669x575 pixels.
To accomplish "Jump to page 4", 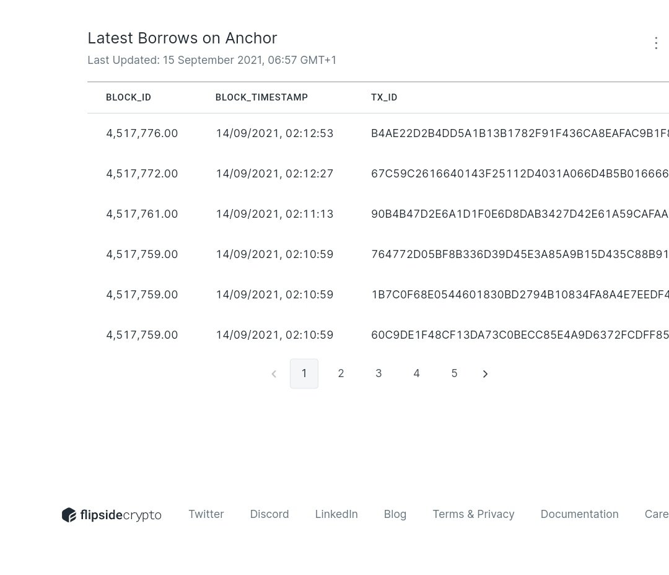I will [x=416, y=373].
